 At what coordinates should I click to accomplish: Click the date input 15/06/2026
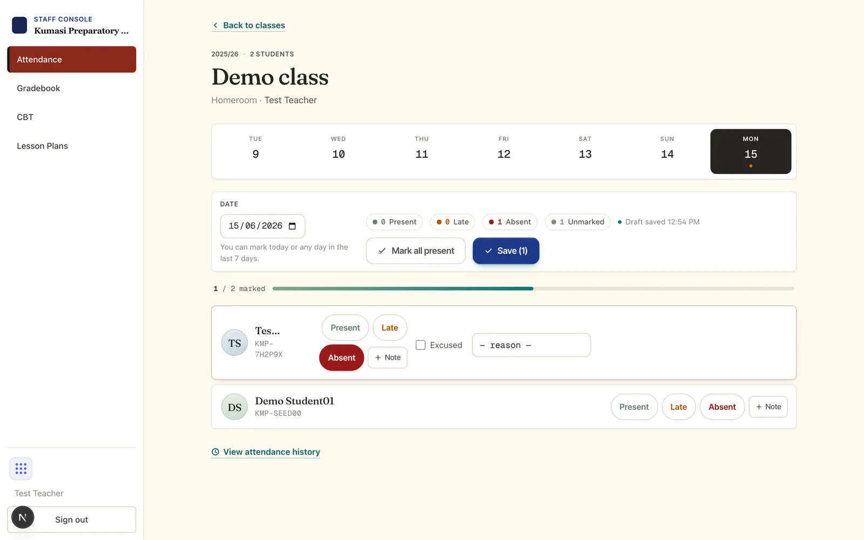(x=262, y=226)
